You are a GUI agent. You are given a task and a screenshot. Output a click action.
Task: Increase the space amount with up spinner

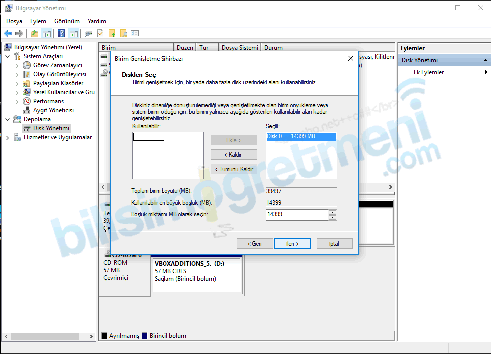click(x=333, y=212)
